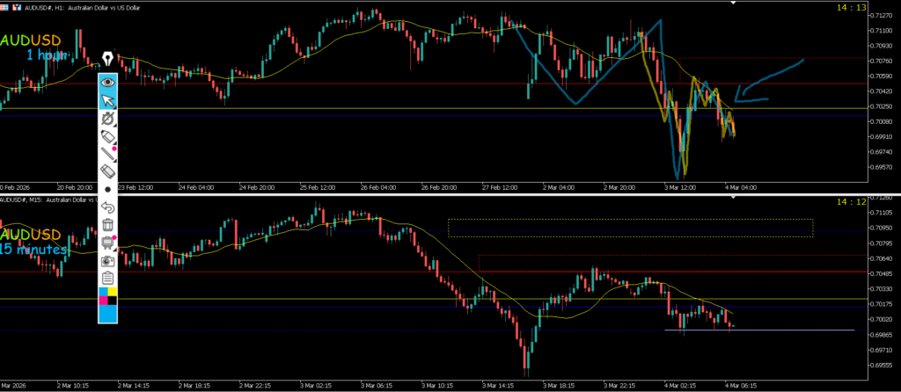Pick the black color swatch

click(x=113, y=301)
